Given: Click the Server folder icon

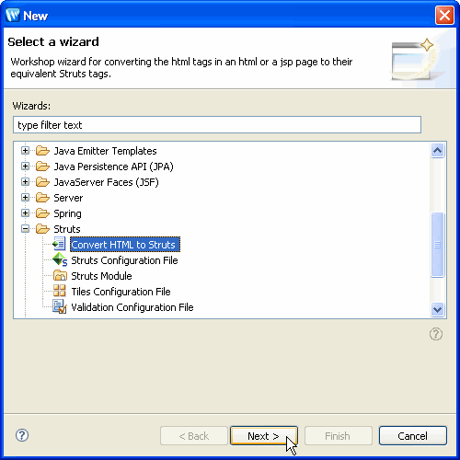Looking at the screenshot, I should click(42, 198).
